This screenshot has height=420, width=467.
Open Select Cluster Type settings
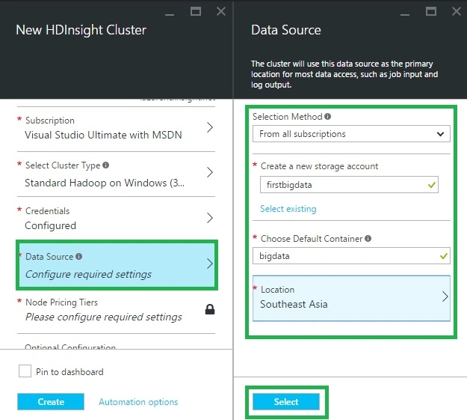tap(116, 174)
